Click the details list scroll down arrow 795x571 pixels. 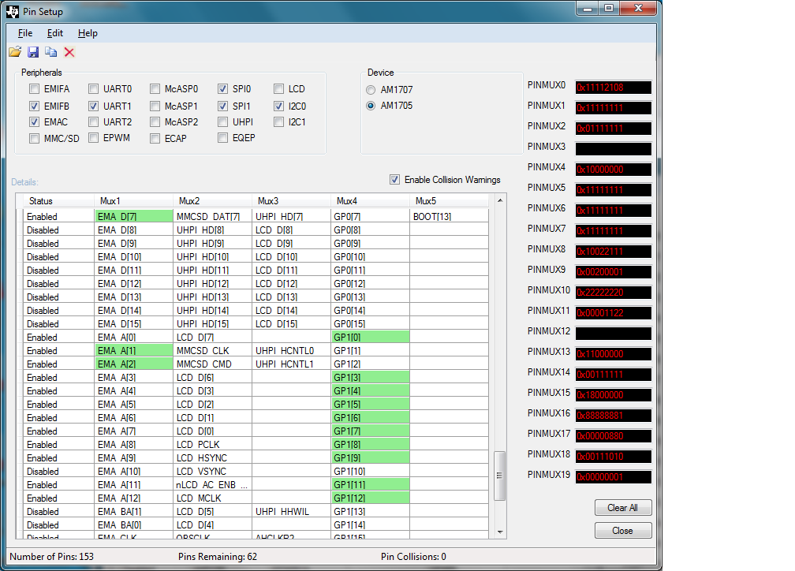click(500, 532)
